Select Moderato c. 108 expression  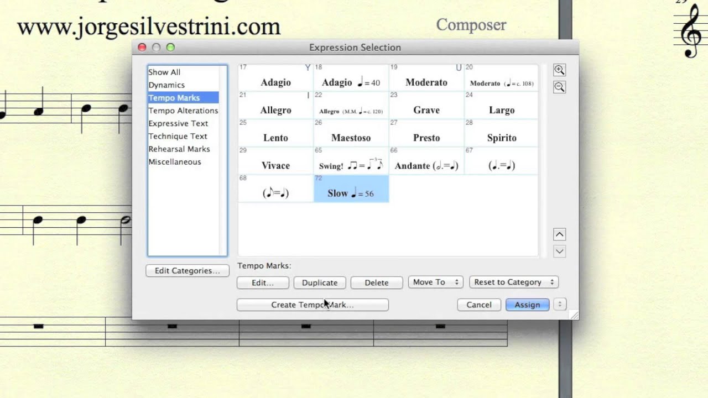tap(501, 77)
